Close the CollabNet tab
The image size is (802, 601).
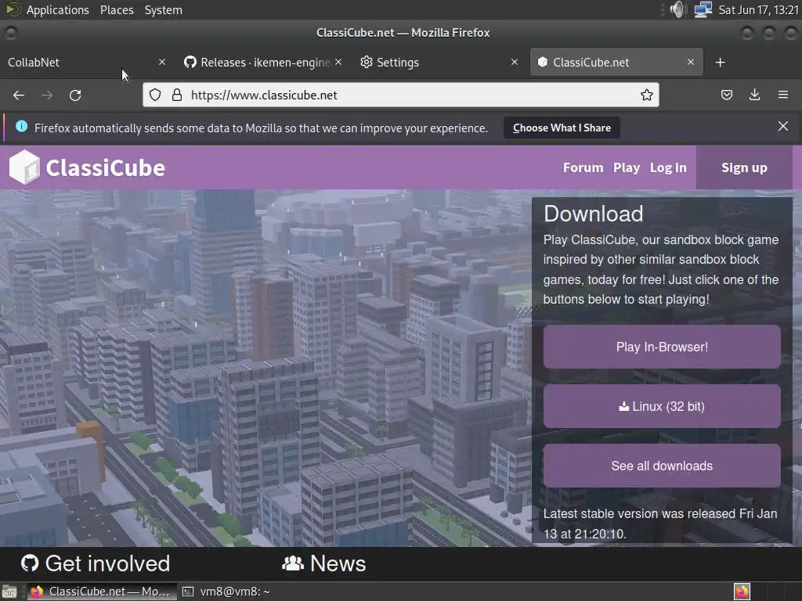pyautogui.click(x=162, y=62)
